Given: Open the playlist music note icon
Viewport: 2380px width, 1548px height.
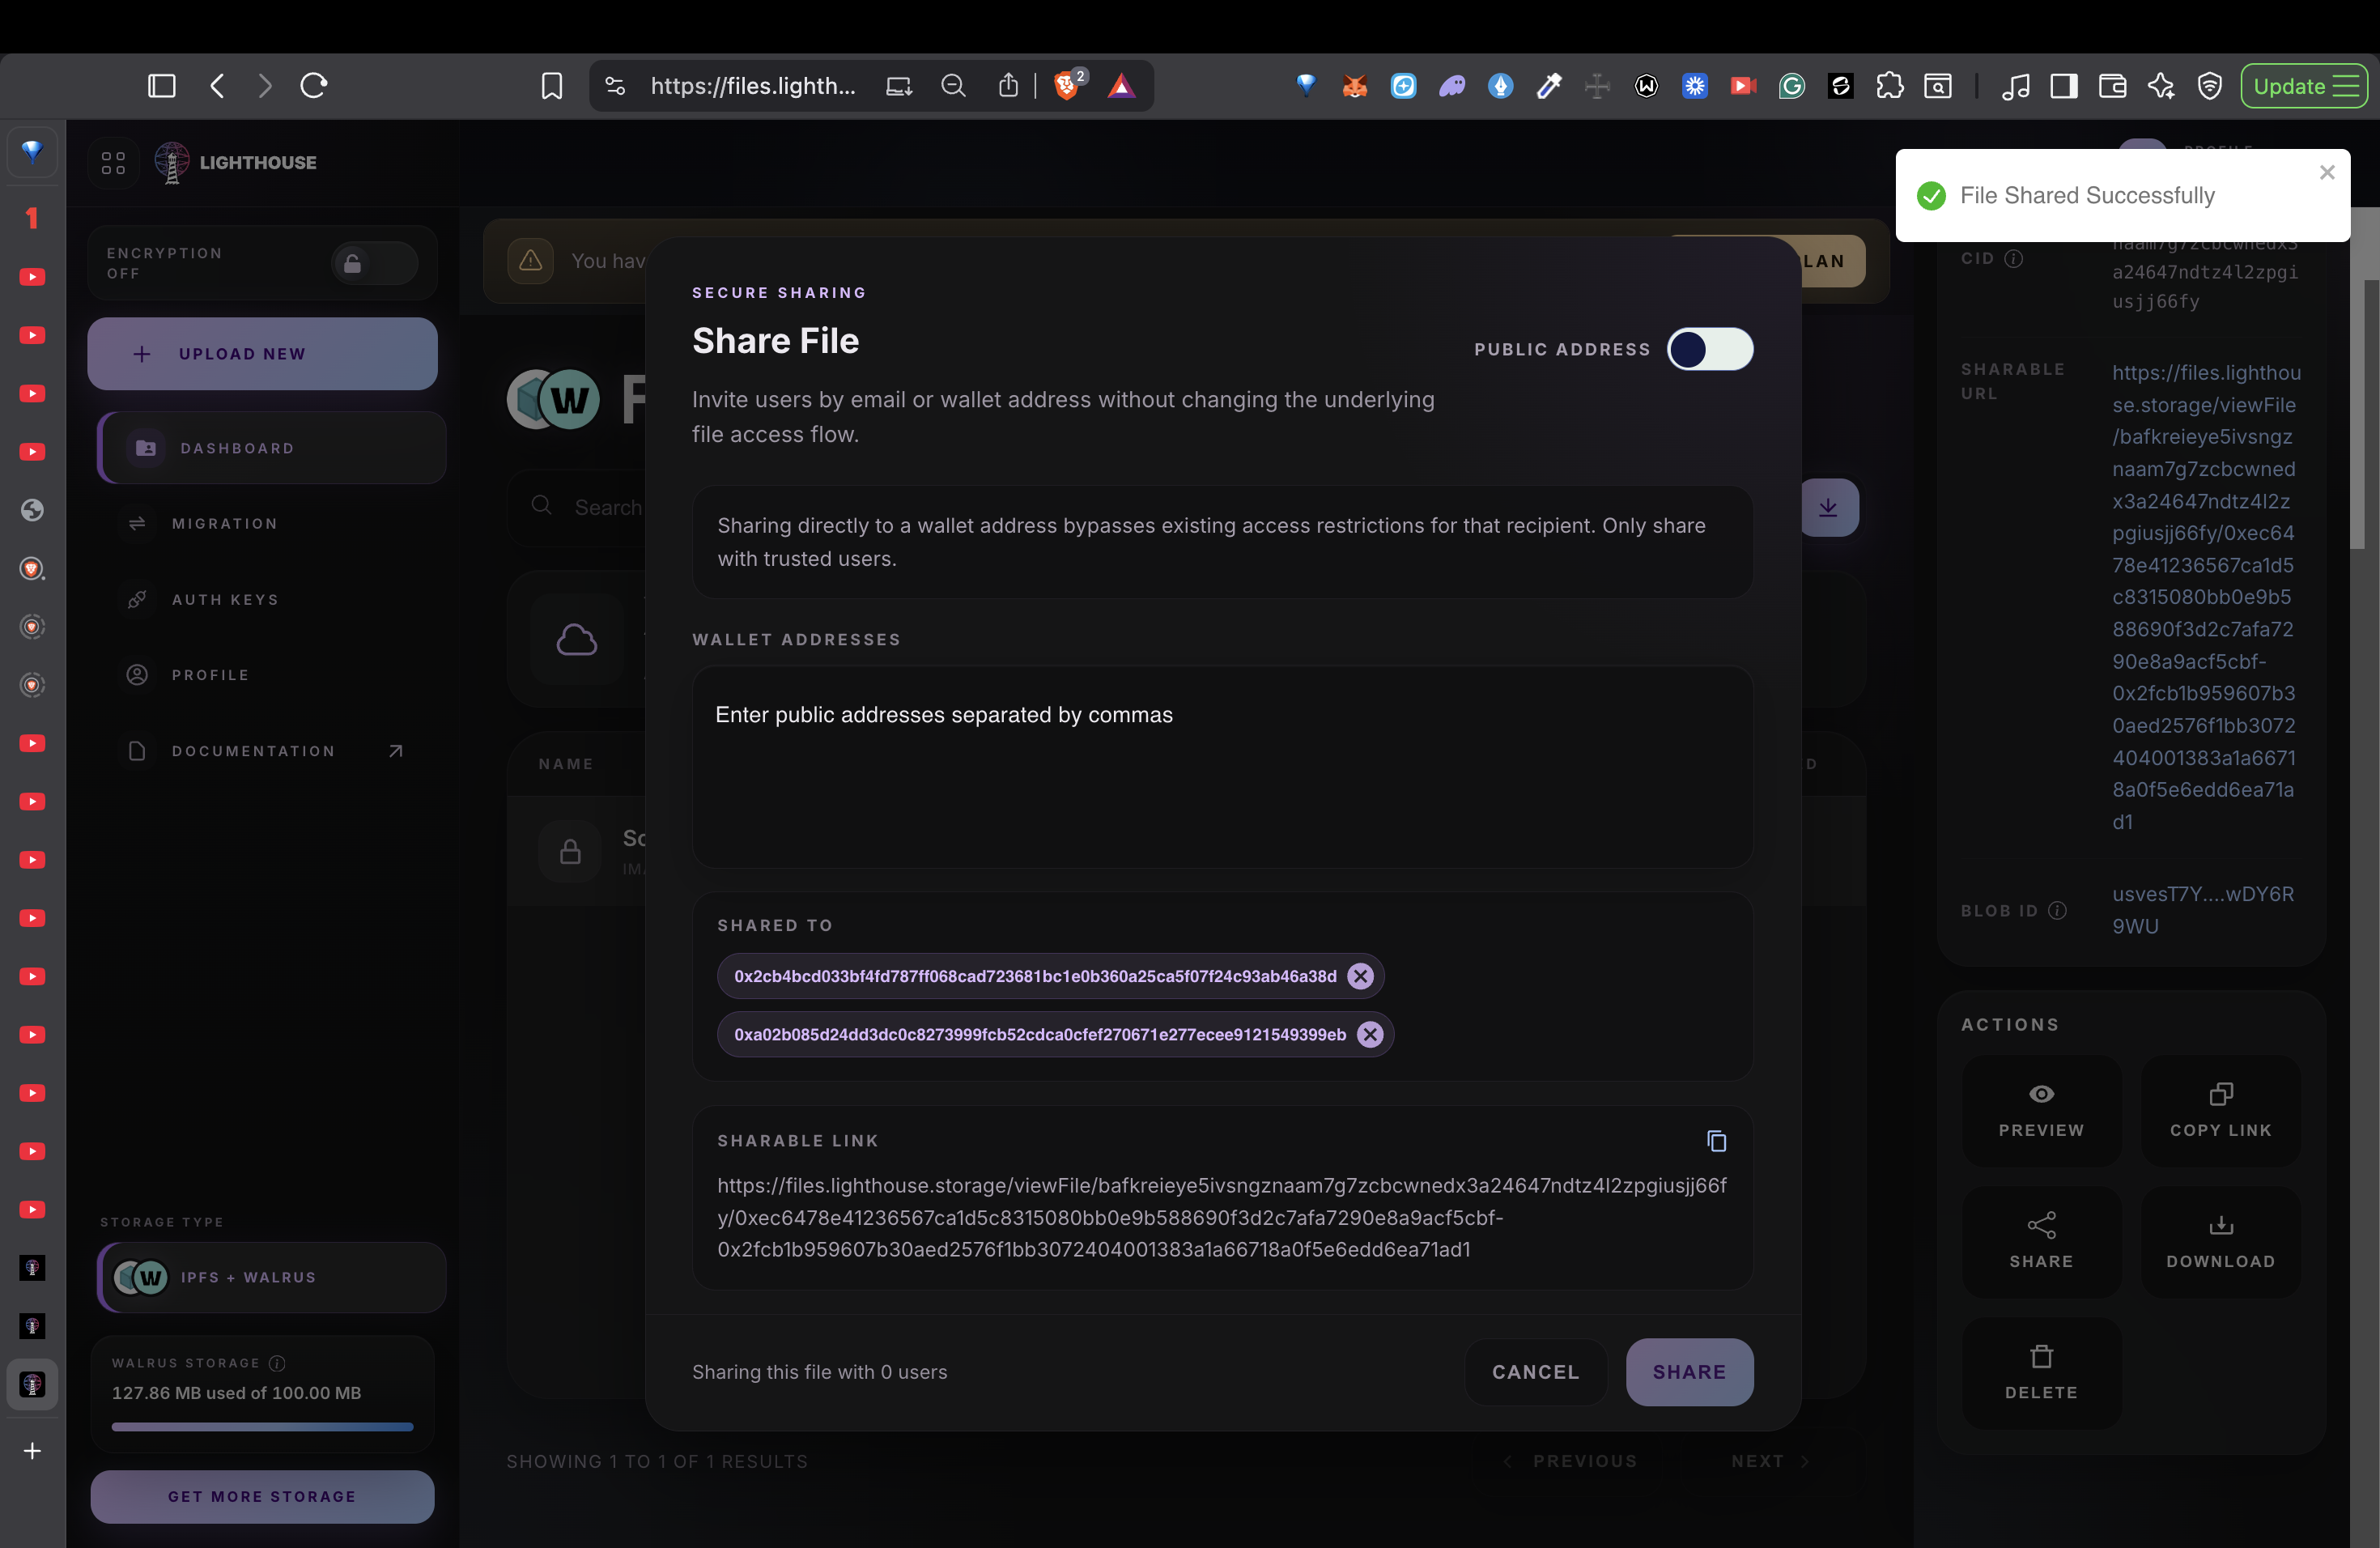Looking at the screenshot, I should (x=2015, y=86).
